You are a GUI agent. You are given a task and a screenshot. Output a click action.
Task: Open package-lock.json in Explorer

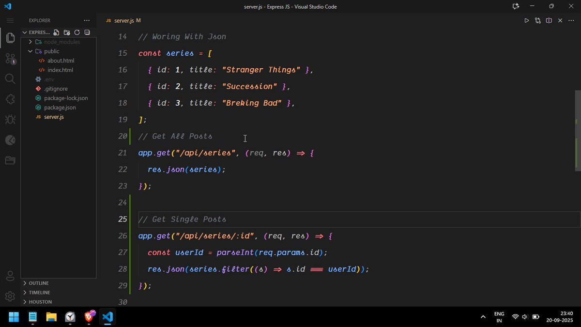tap(66, 98)
